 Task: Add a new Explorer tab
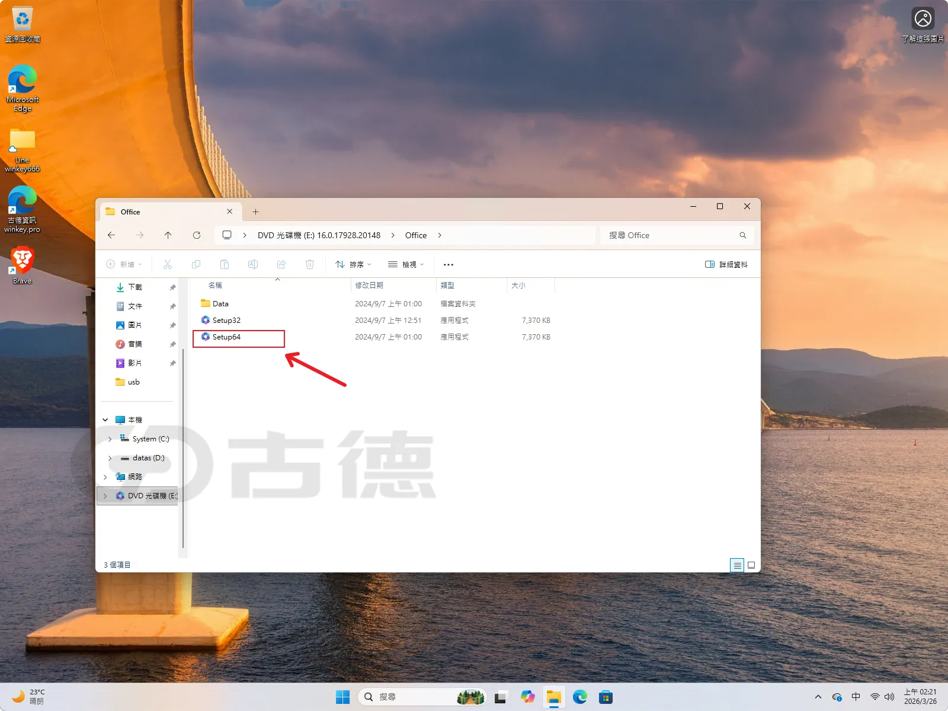[256, 212]
